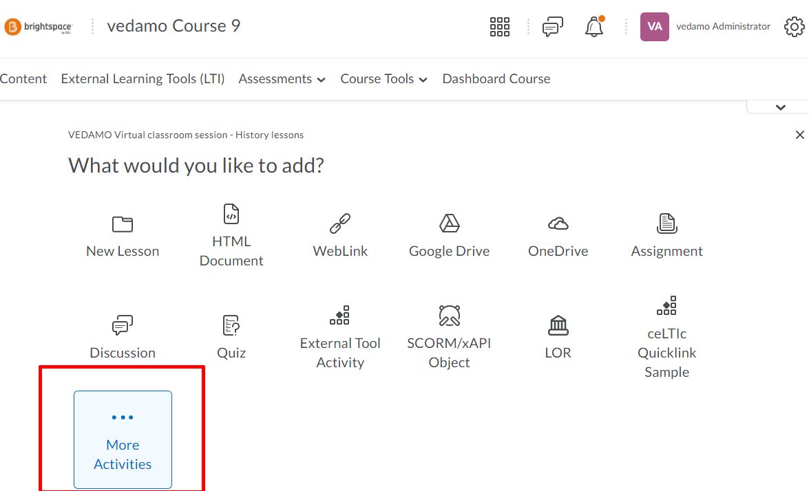
Task: Click the LOR label
Action: (558, 353)
